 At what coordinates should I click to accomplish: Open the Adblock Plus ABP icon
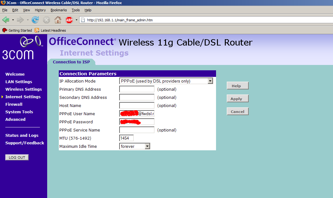(69, 20)
